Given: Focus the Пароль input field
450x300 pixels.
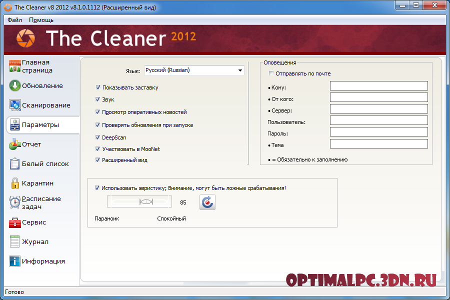Looking at the screenshot, I should click(379, 131).
